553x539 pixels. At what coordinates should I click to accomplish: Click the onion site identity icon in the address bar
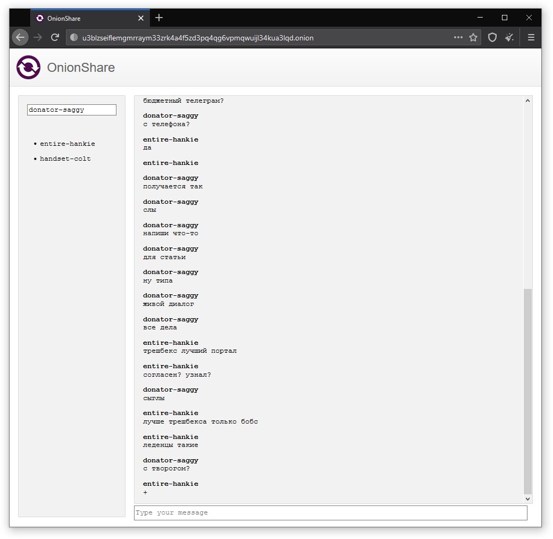[74, 37]
